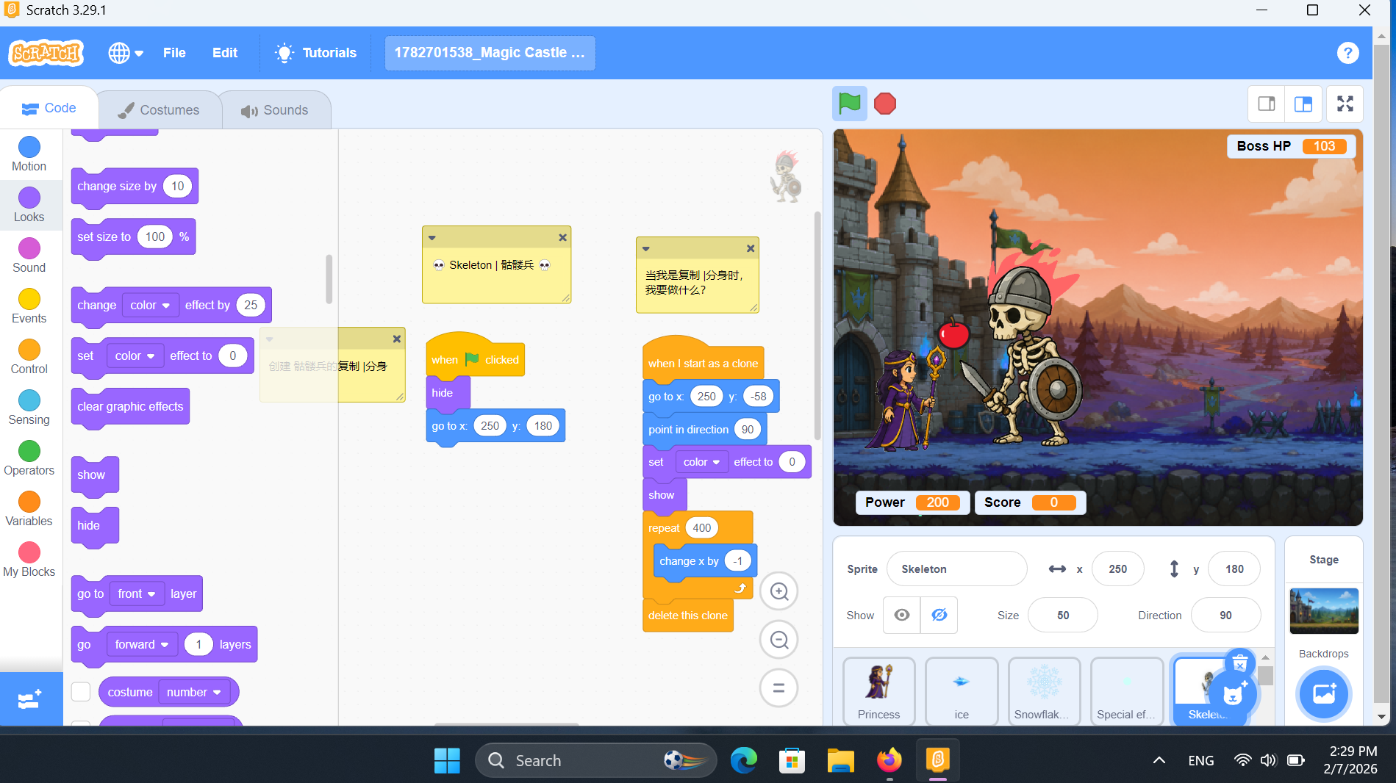The height and width of the screenshot is (783, 1396).
Task: Select the Princess sprite
Action: [878, 691]
